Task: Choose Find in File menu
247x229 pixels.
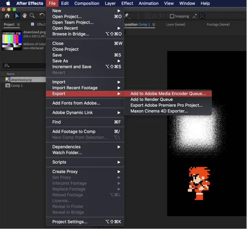Action: click(85, 122)
